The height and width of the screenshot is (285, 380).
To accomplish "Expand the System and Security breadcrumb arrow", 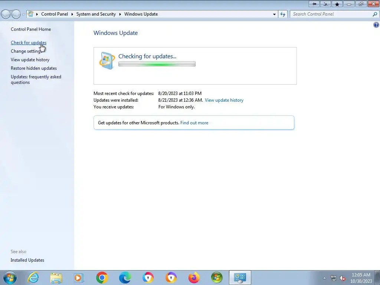I will pos(120,14).
